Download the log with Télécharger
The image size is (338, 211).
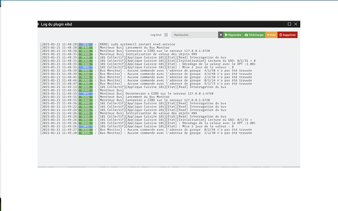pyautogui.click(x=254, y=35)
